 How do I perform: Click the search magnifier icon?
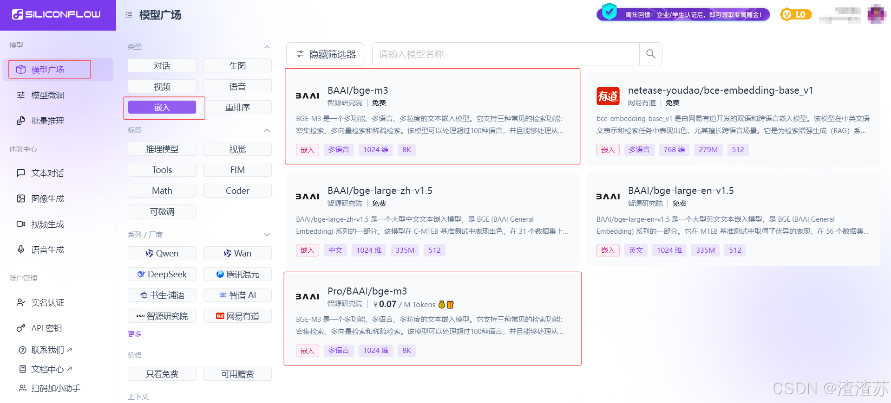pyautogui.click(x=650, y=54)
